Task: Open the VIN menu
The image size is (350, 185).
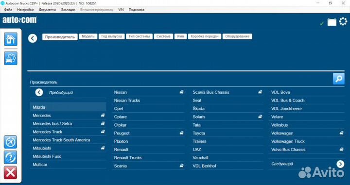Action: [121, 10]
